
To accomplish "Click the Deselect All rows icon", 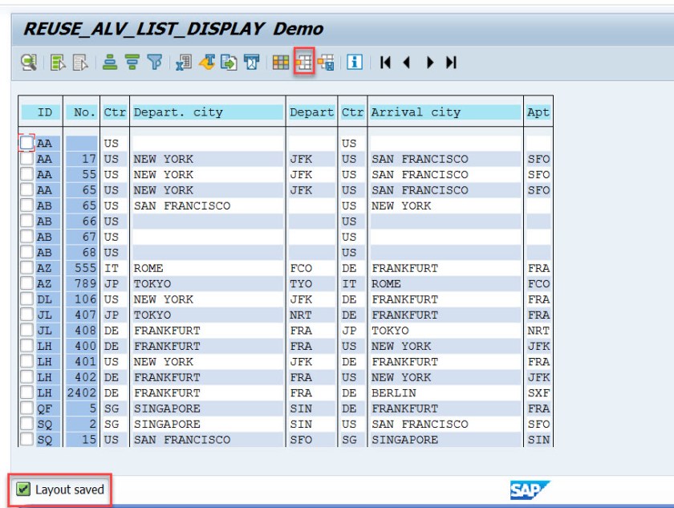I will 80,63.
